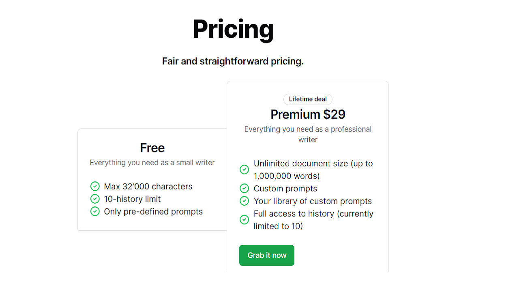Image resolution: width=519 pixels, height=292 pixels.
Task: Click checkmark icon next to 10-history limit
Action: tap(95, 199)
